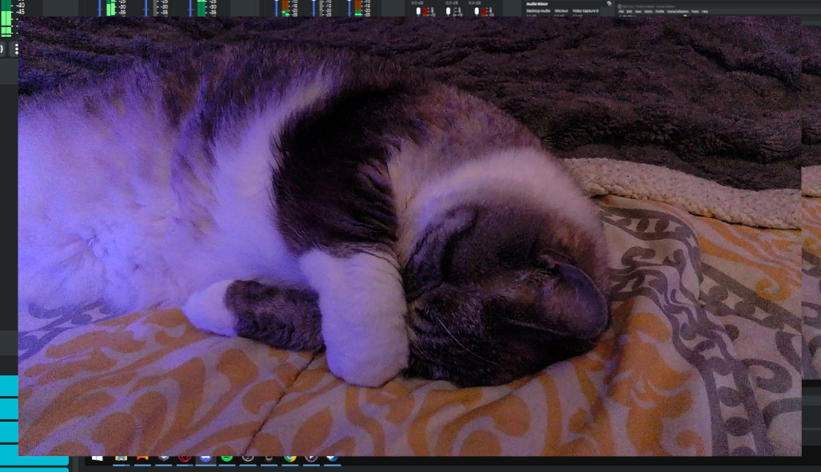The image size is (821, 472).
Task: Open the purple play-button app in taskbar
Action: point(311,459)
